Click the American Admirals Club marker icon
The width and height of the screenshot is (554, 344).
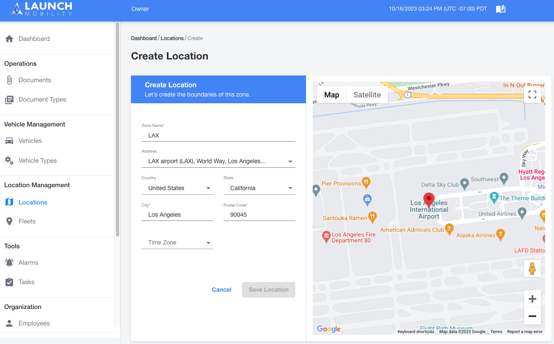[x=450, y=229]
